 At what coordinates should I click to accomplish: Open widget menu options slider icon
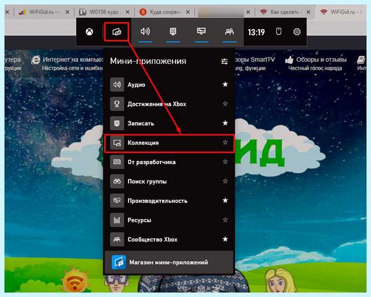(224, 62)
